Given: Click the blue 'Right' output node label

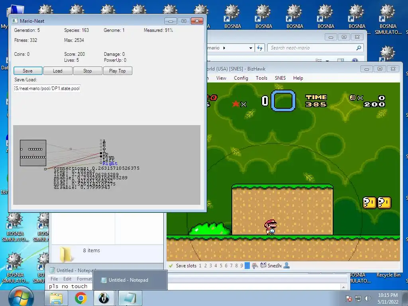Looking at the screenshot, I should point(110,163).
